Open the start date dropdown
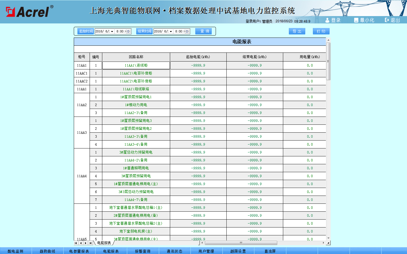Screen dimensions: 407x254 pos(112,32)
